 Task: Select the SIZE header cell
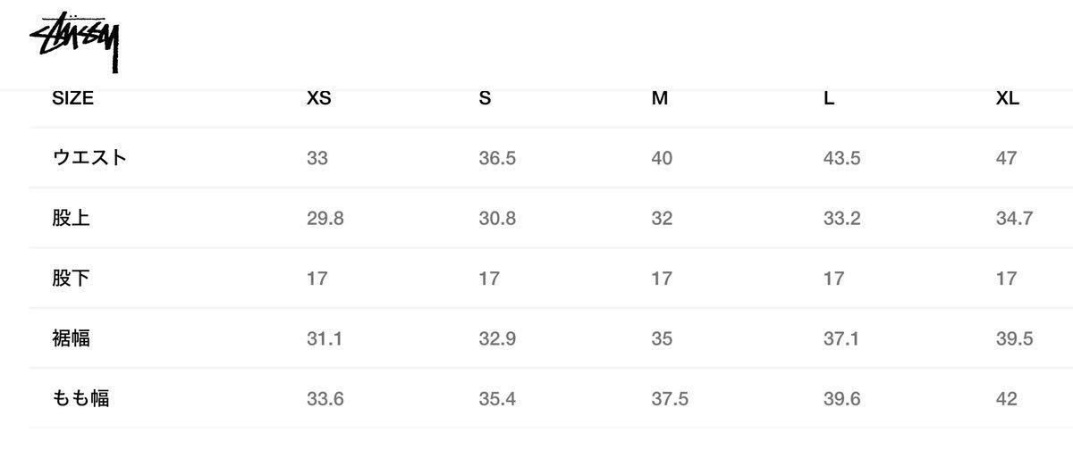pyautogui.click(x=72, y=99)
